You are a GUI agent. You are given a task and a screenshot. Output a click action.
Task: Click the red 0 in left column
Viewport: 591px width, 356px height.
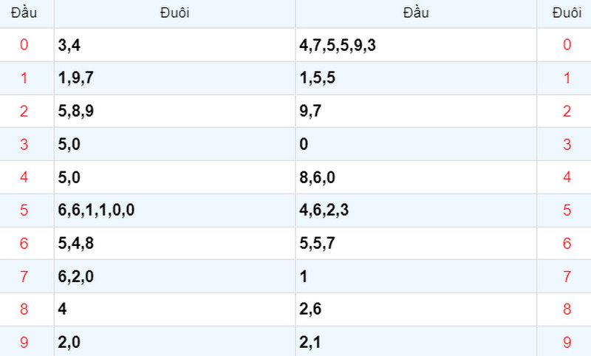pos(24,45)
